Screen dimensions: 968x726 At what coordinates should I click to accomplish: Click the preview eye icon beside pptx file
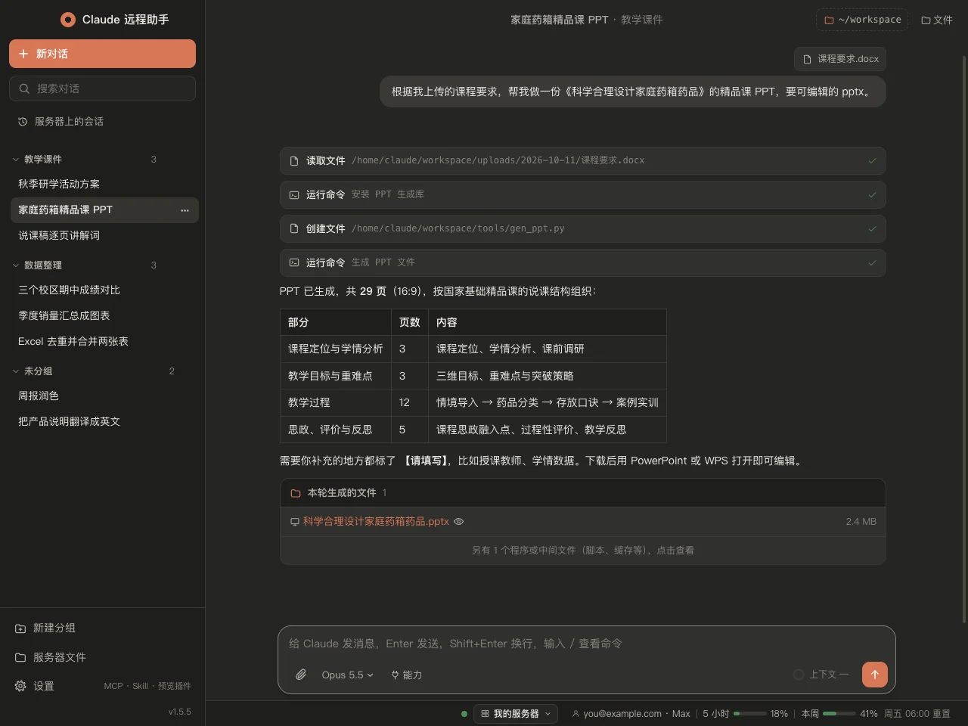458,521
